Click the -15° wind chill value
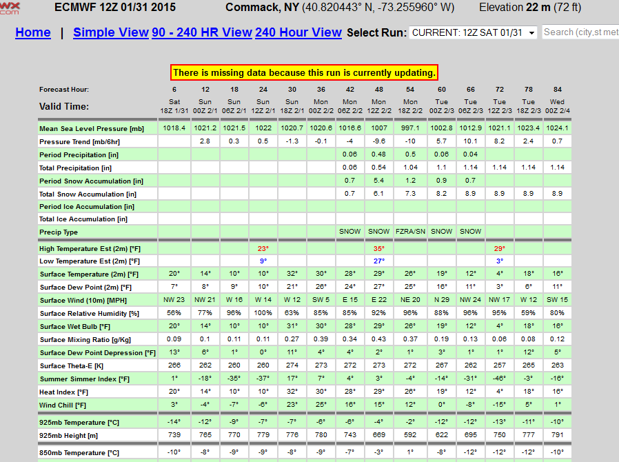 499,404
